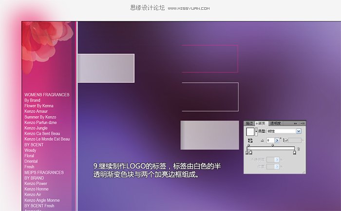Click the Floral text
The height and width of the screenshot is (211, 341).
[29, 156]
